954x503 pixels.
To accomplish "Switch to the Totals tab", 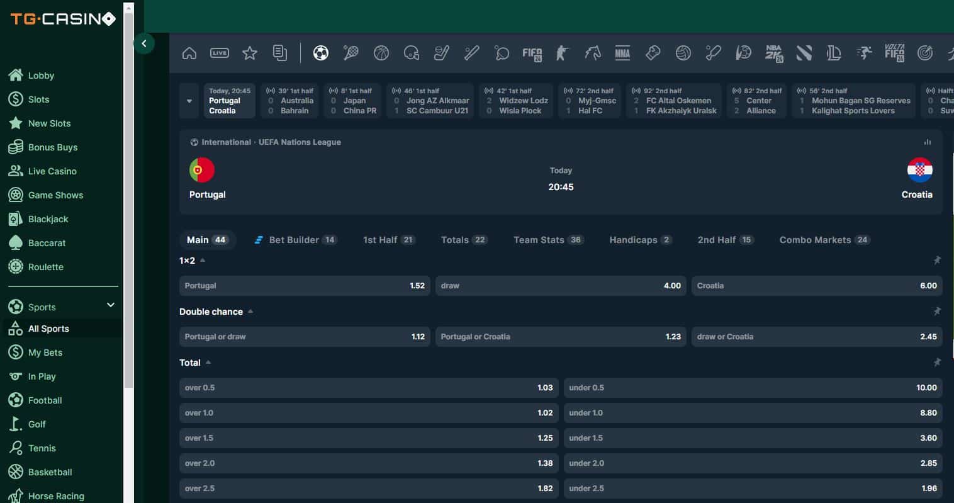I will [x=464, y=240].
